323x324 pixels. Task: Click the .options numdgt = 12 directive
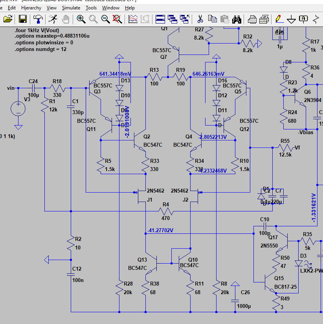[x=40, y=49]
